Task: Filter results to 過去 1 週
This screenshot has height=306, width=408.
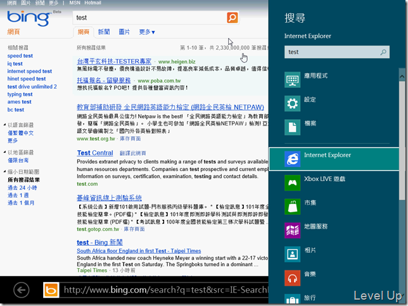Action: (18, 195)
